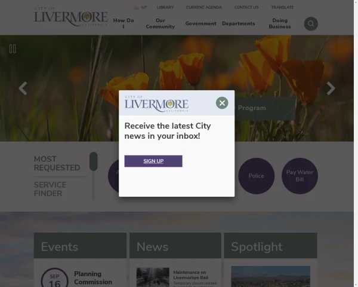The height and width of the screenshot is (287, 358).
Task: Open the Departments menu
Action: pyautogui.click(x=238, y=23)
